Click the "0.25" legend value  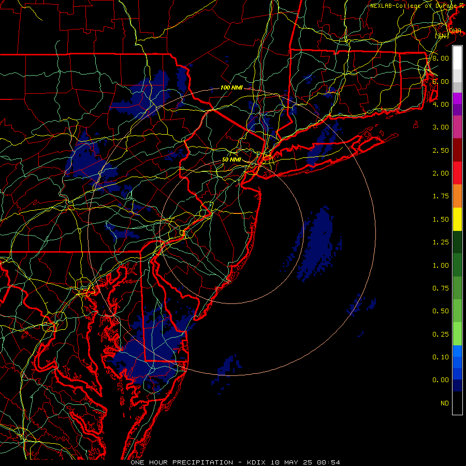tap(441, 334)
